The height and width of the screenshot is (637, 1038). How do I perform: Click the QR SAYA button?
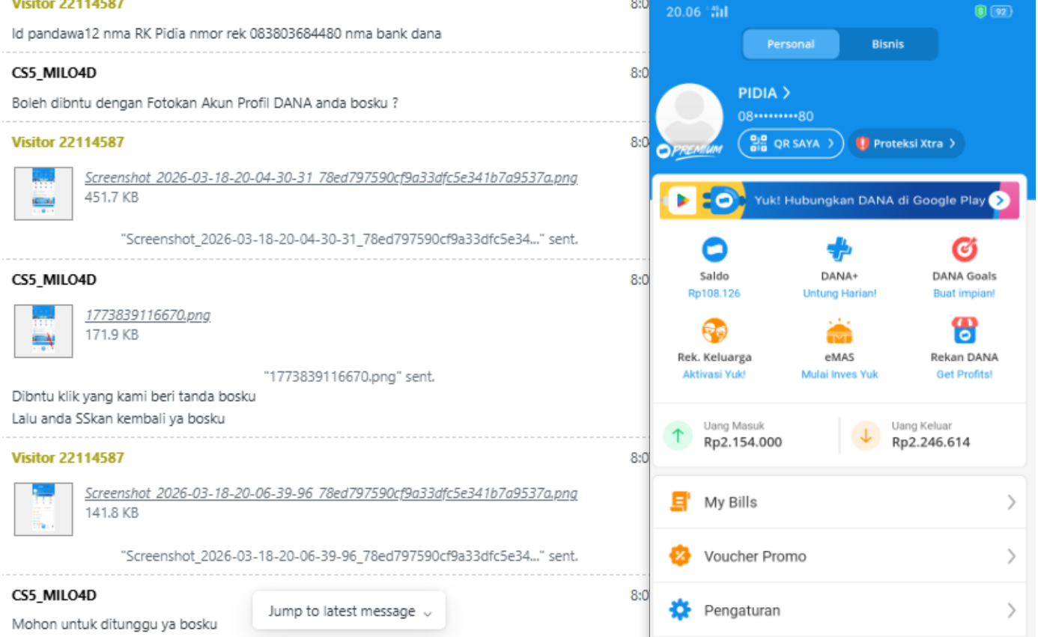pos(791,143)
